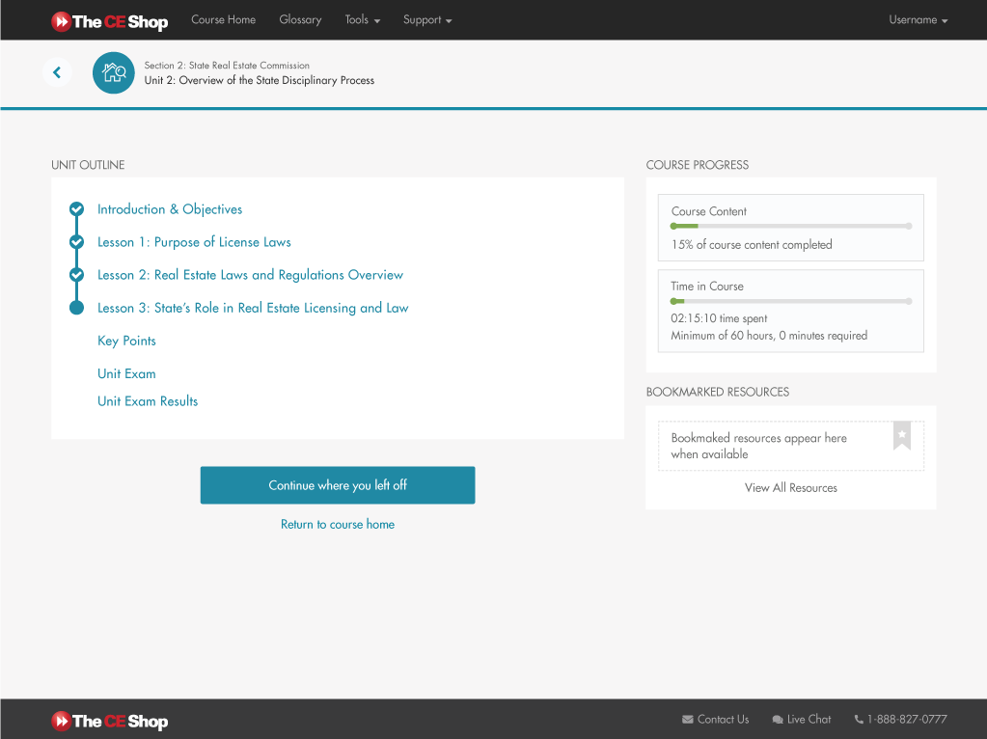Open the Username account dropdown

point(918,20)
